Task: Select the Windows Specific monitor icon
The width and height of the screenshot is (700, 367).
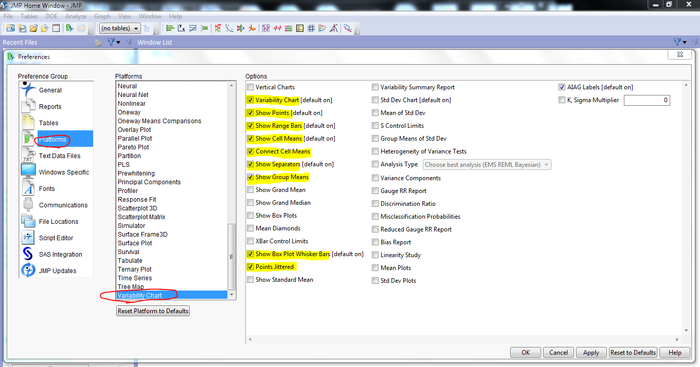Action: 28,171
